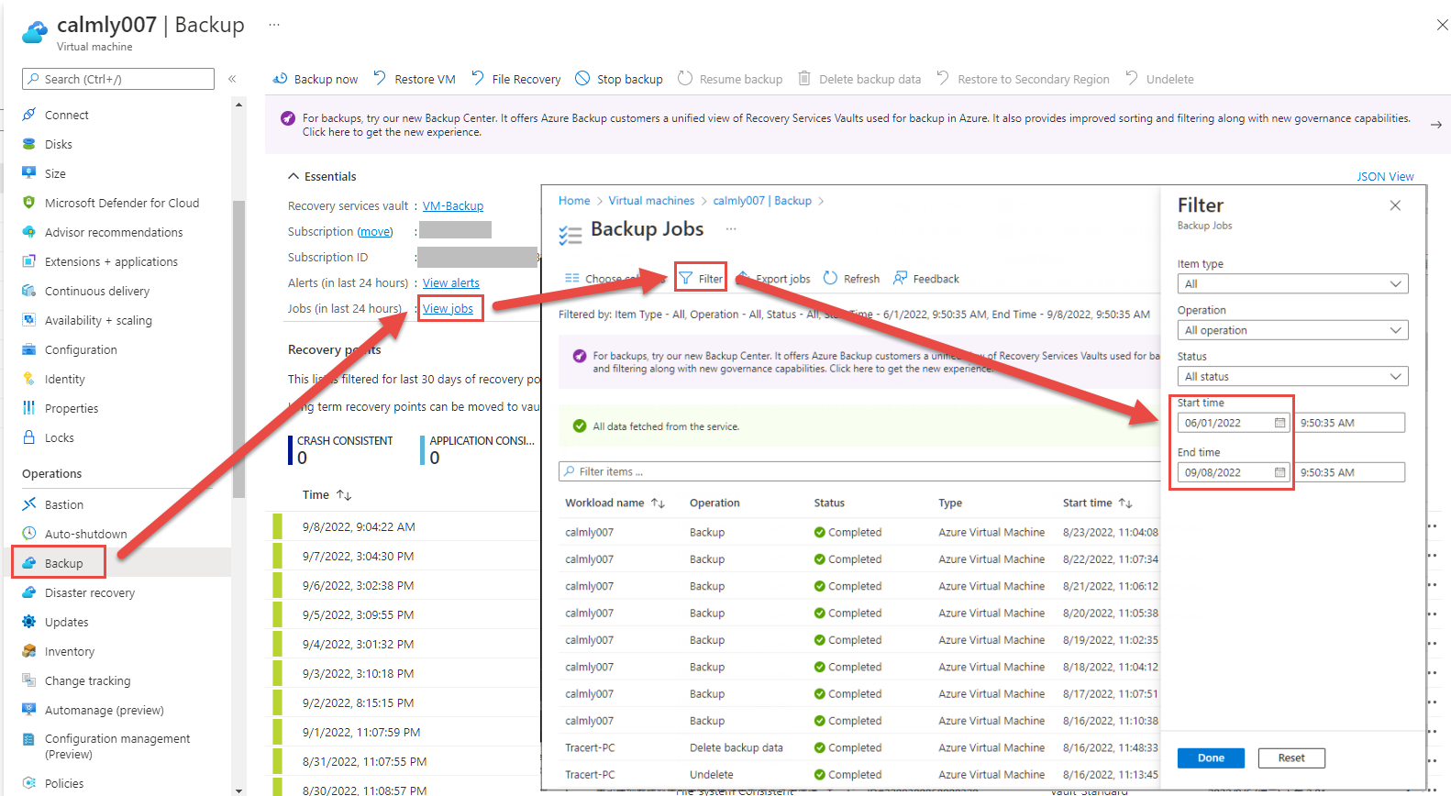Click the Start time clock field

[1349, 423]
